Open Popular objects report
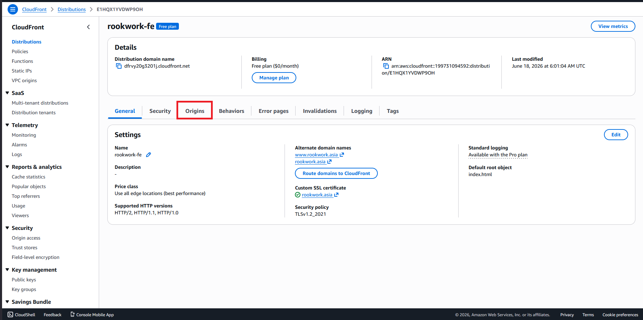Screen dimensions: 643x320 click(29, 186)
